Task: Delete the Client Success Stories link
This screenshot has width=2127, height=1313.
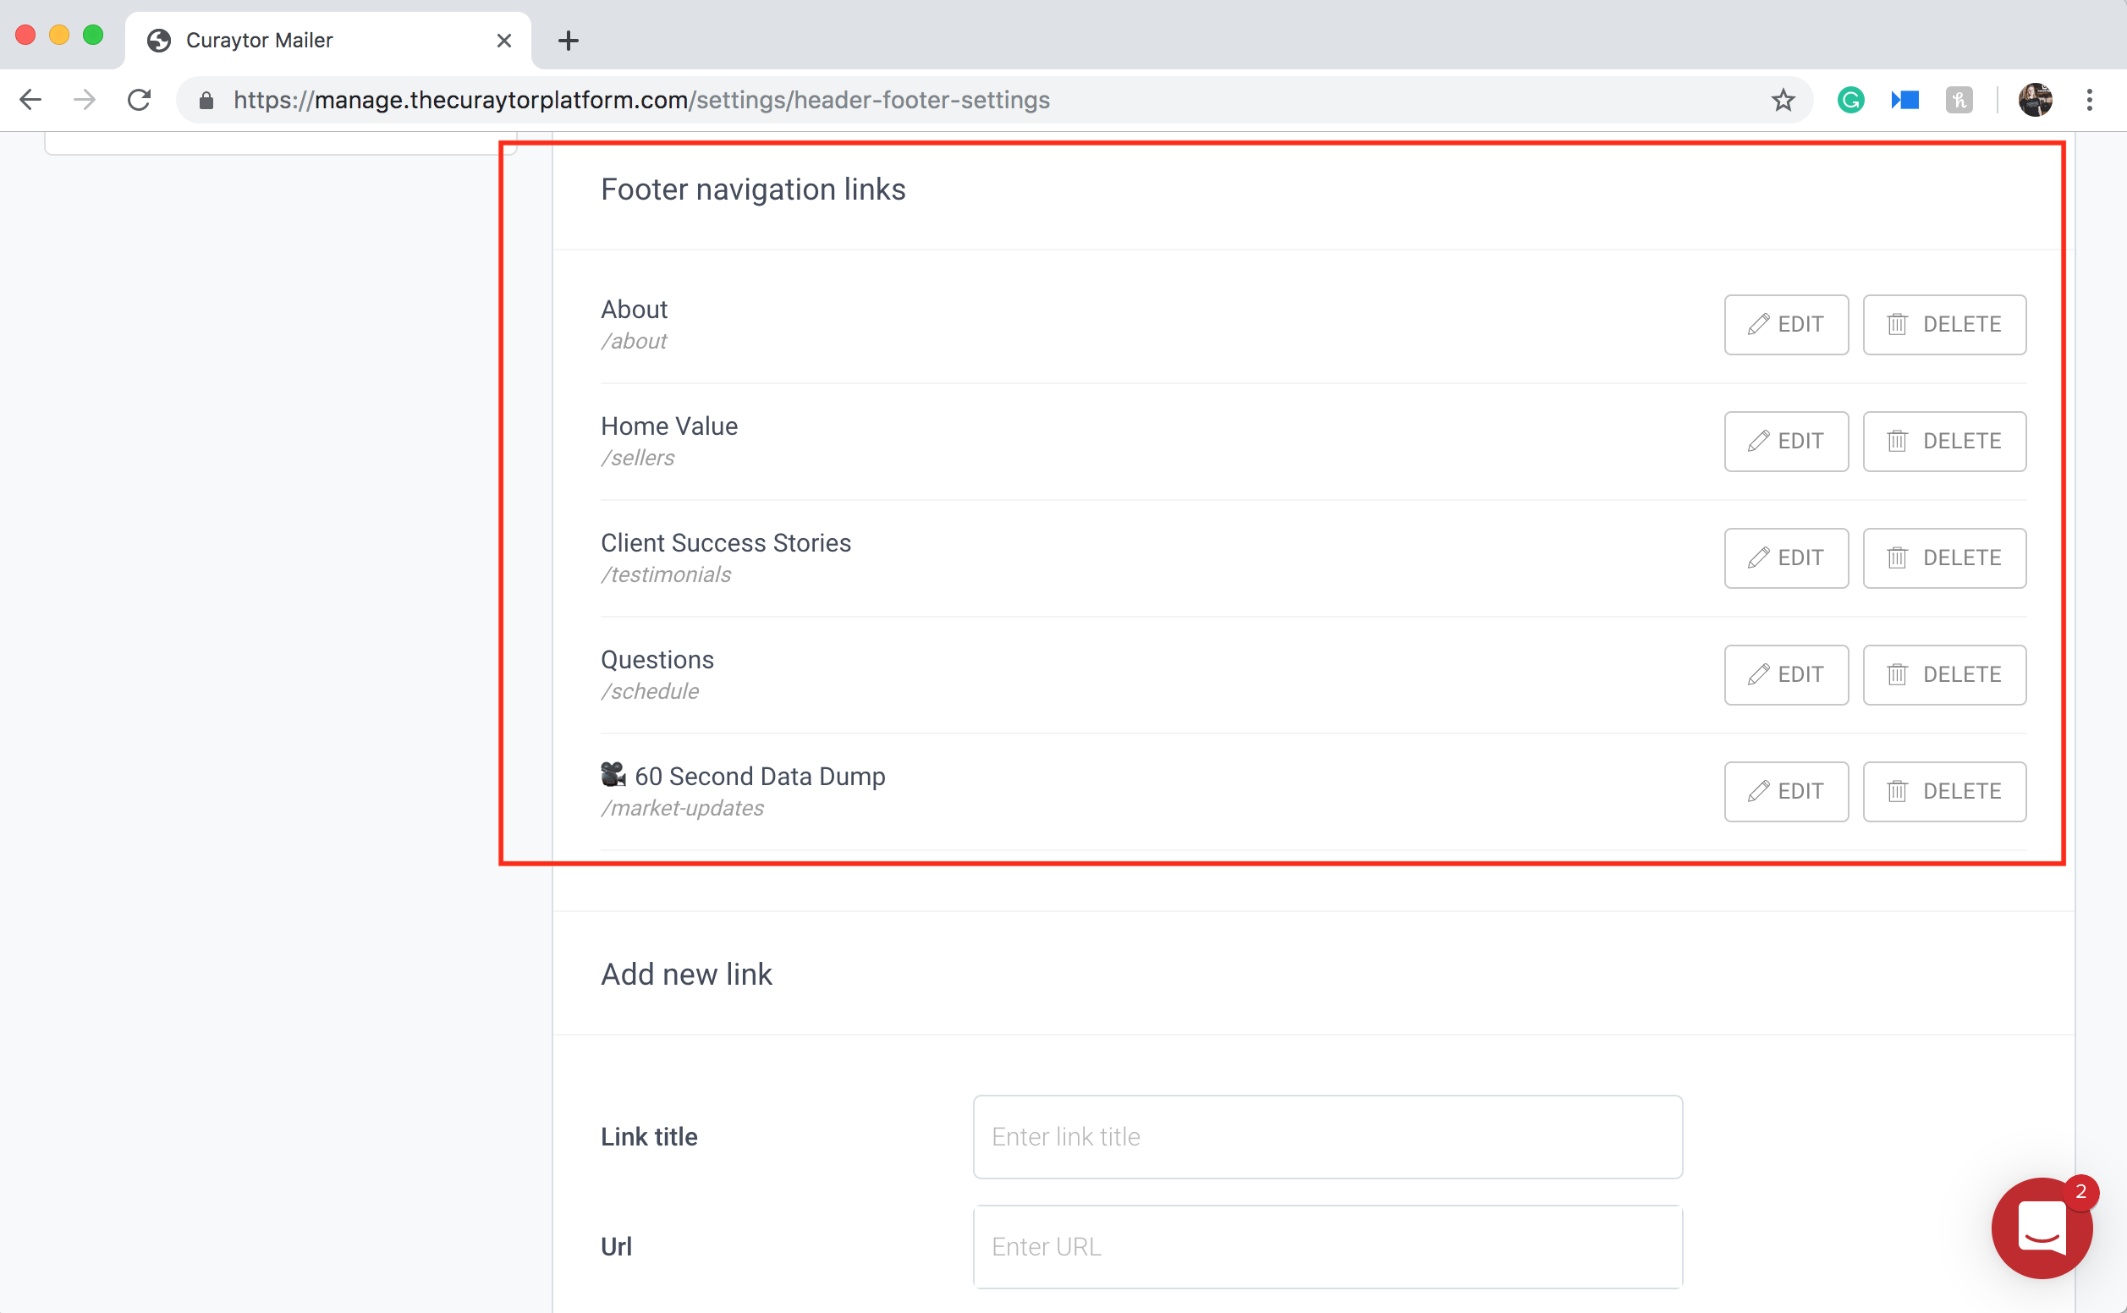Action: pyautogui.click(x=1943, y=558)
